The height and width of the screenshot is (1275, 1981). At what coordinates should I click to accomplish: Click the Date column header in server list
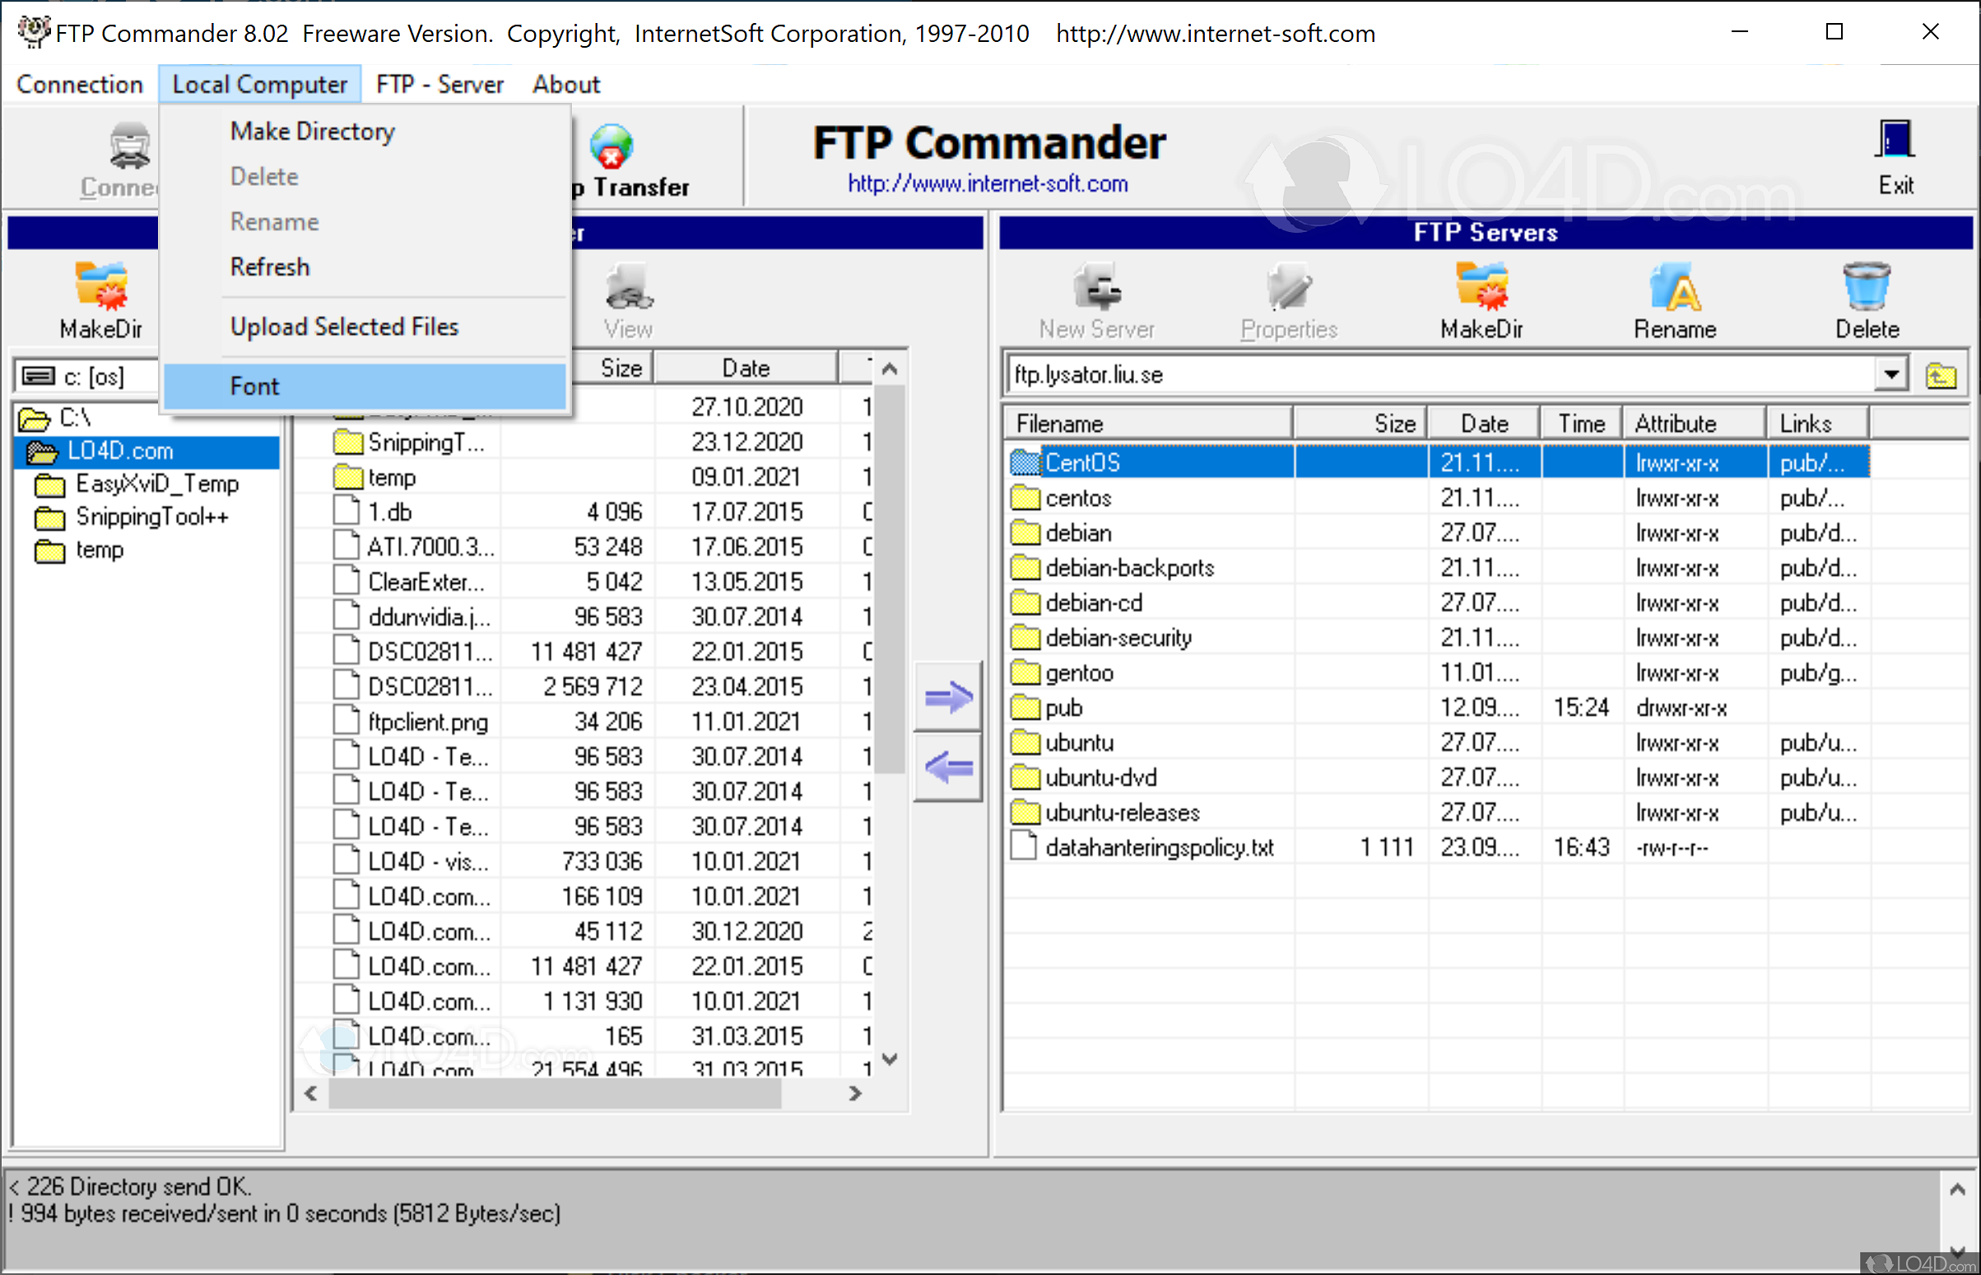tap(1483, 424)
